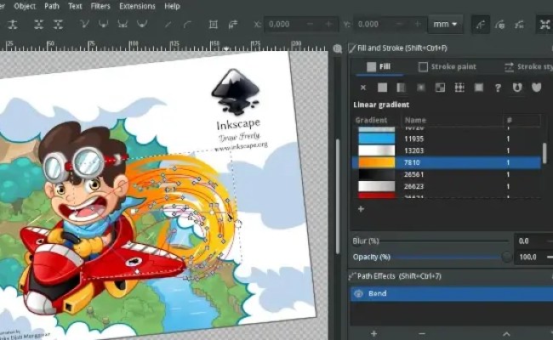553x340 pixels.
Task: Open the Help menu
Action: point(172,6)
